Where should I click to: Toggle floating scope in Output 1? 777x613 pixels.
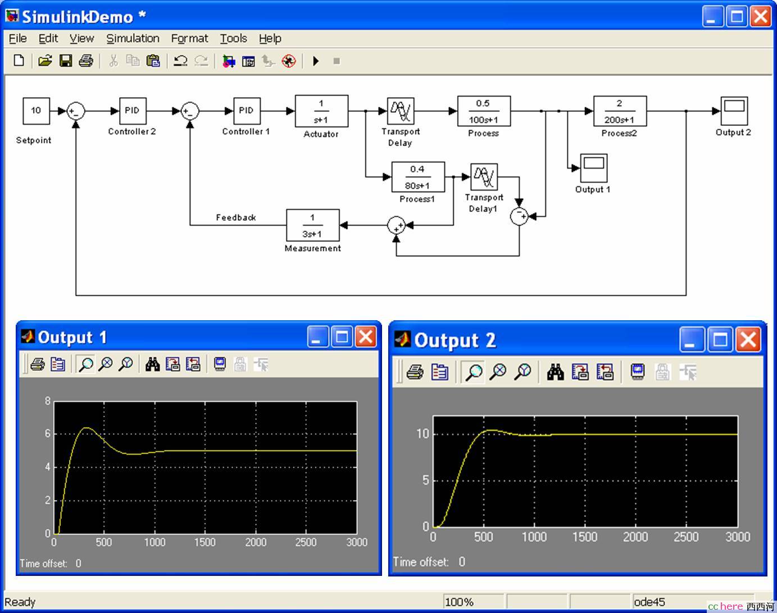coord(220,364)
